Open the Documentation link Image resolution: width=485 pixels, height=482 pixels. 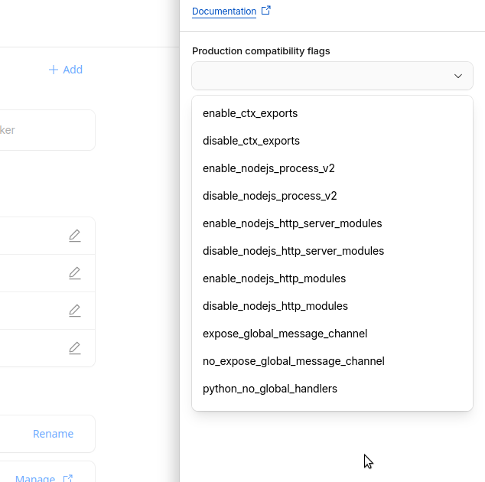223,11
